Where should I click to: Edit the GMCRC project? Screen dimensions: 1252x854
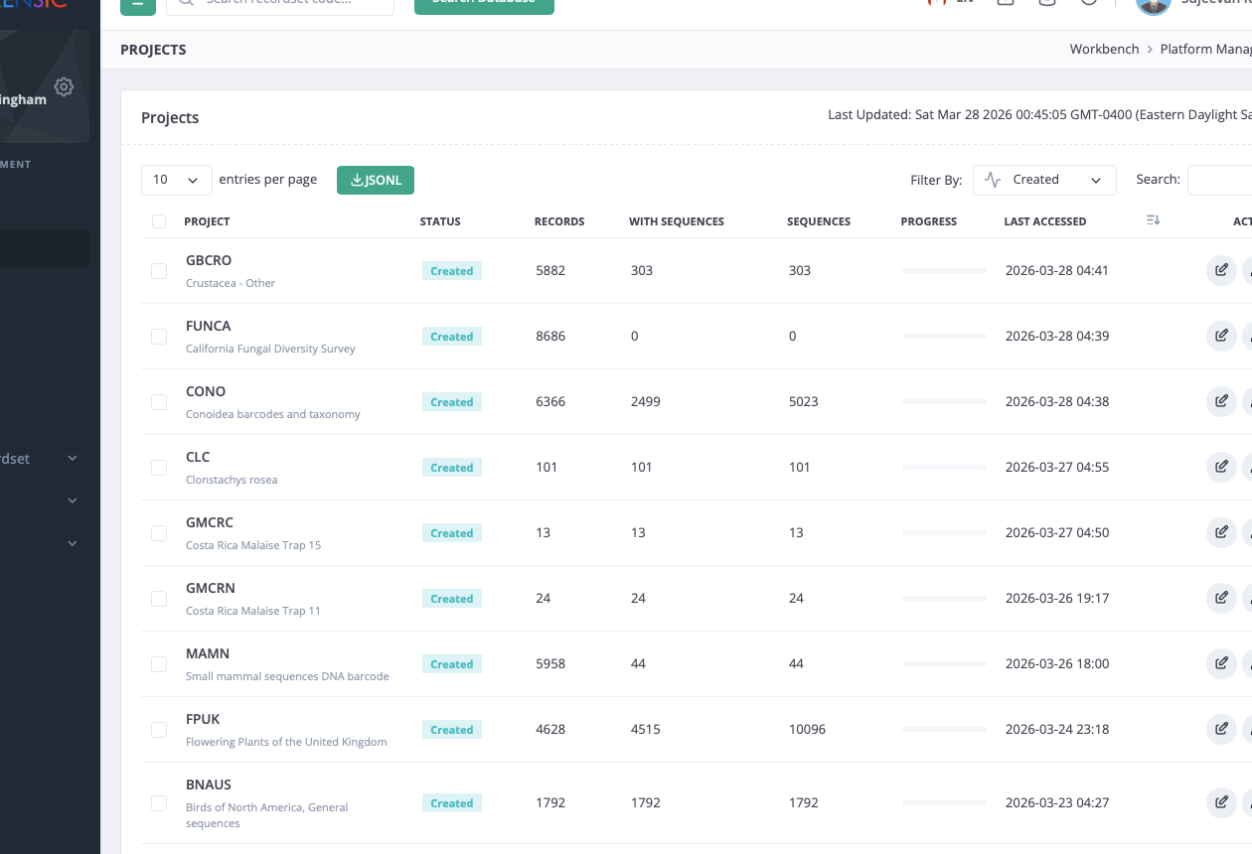point(1221,532)
